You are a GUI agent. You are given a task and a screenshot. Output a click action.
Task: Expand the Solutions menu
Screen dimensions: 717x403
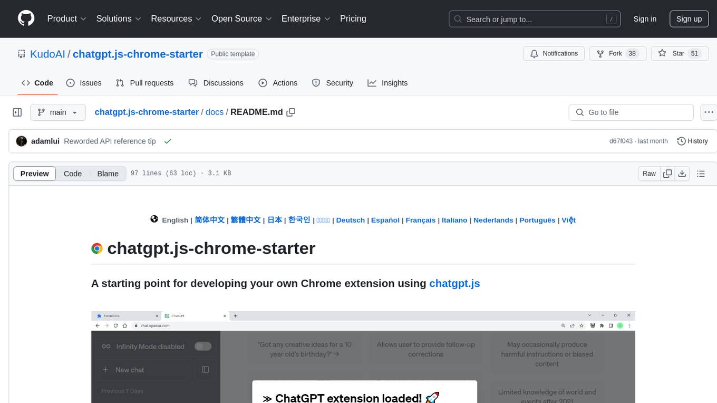pos(119,18)
